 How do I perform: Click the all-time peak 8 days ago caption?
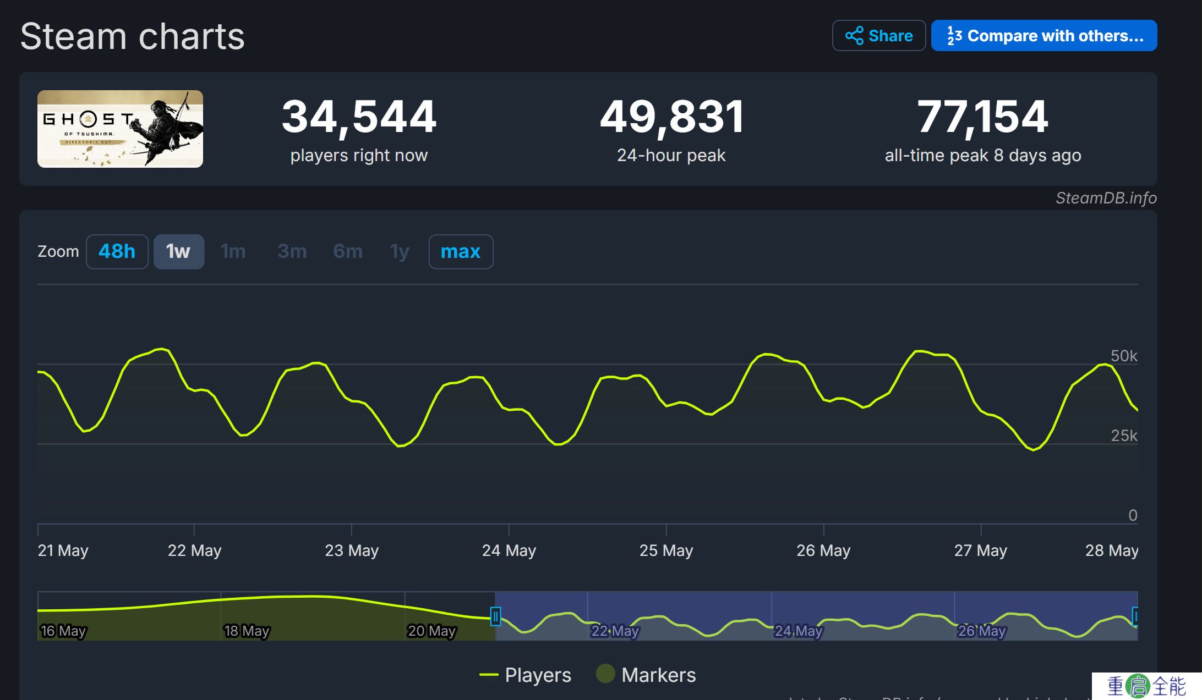(983, 156)
